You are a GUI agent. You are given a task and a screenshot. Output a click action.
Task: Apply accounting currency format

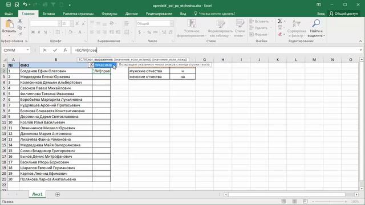139,32
